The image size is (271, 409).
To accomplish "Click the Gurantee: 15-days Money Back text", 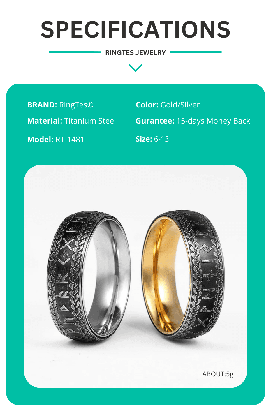I will pos(193,121).
